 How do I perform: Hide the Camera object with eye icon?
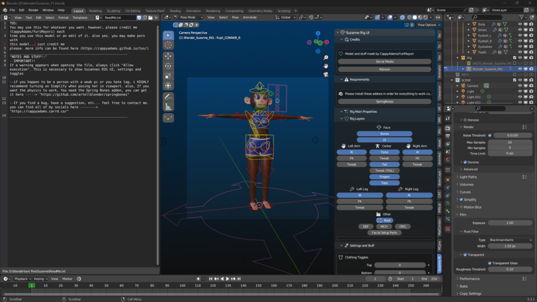tap(520, 86)
